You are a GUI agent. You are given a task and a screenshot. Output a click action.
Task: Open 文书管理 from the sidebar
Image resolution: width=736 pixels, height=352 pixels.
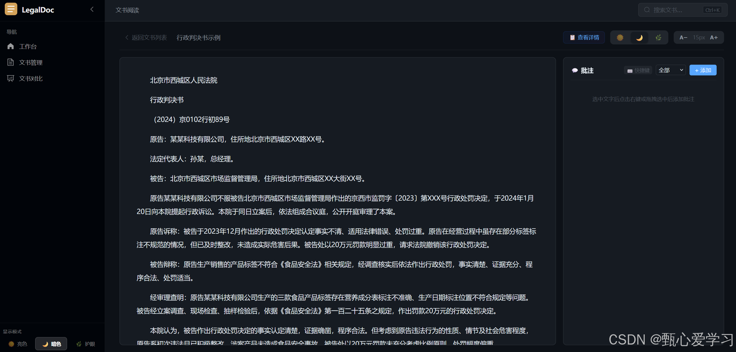[30, 63]
